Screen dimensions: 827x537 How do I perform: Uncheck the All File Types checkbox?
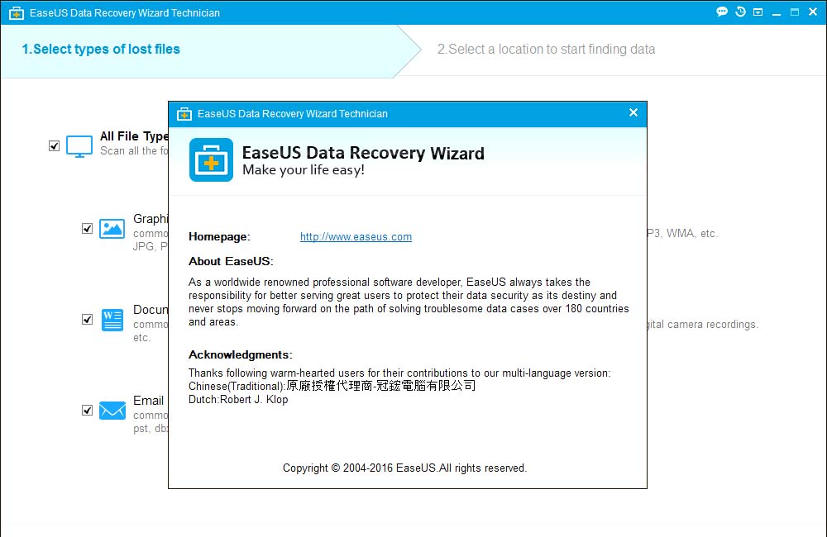point(54,145)
